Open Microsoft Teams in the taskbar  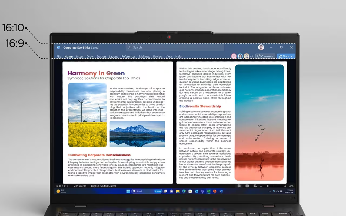click(x=202, y=191)
